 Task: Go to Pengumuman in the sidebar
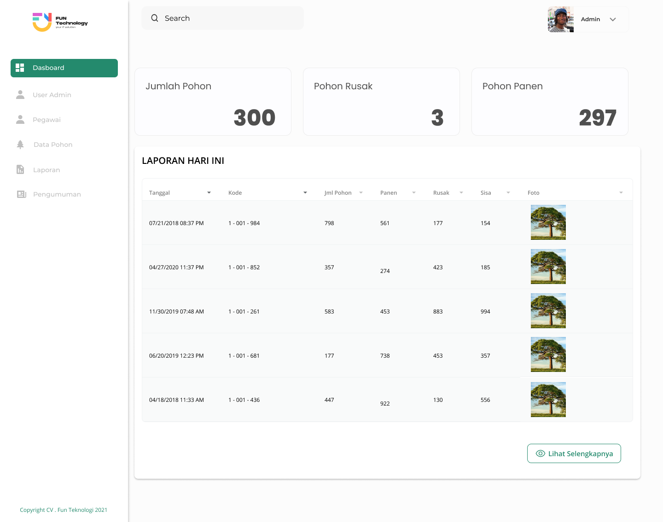[57, 194]
